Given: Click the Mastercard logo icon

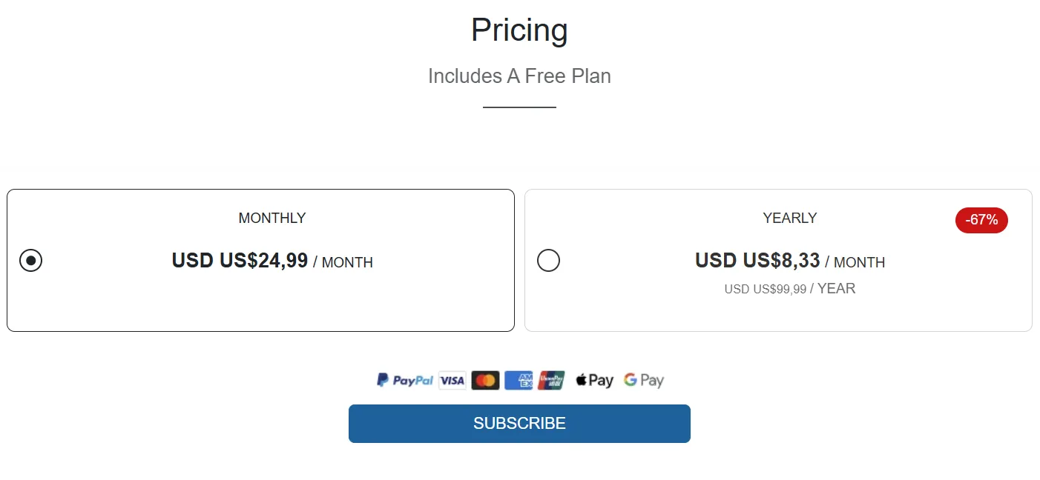Looking at the screenshot, I should [485, 380].
